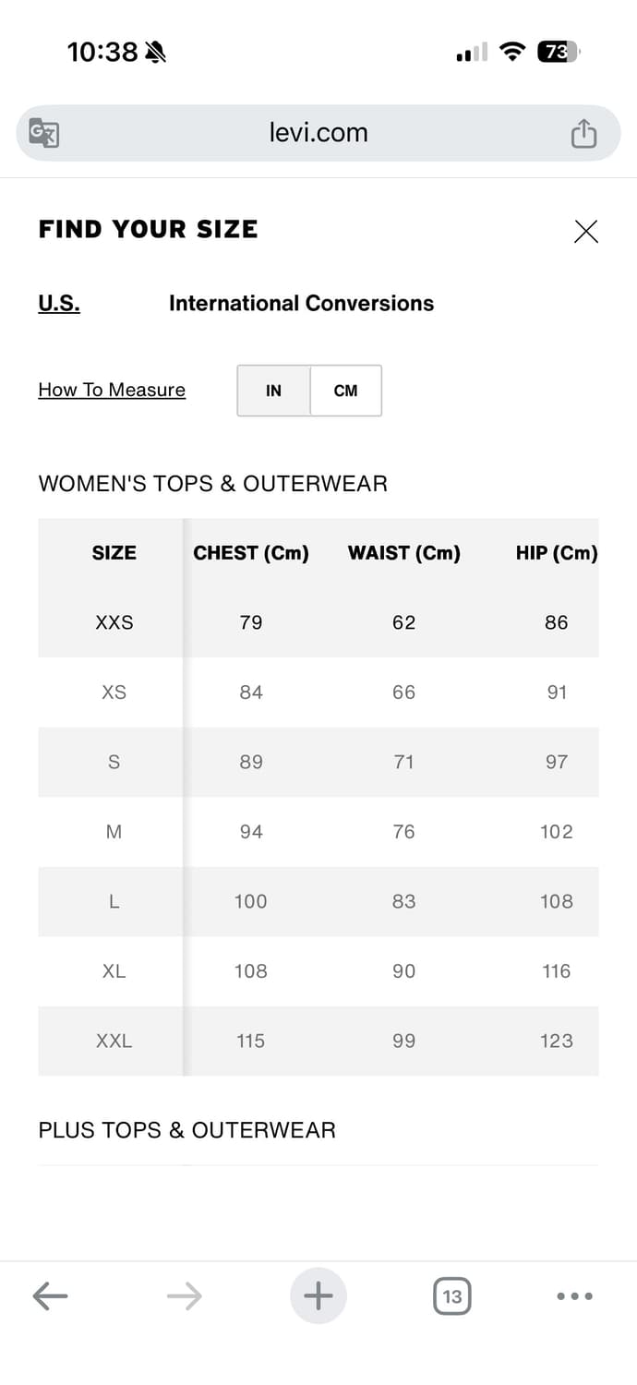
Task: Tap the share icon in address bar
Action: pyautogui.click(x=583, y=134)
